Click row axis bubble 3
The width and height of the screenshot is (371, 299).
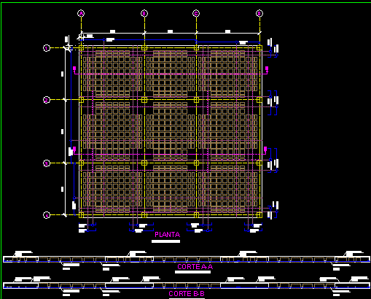47,163
